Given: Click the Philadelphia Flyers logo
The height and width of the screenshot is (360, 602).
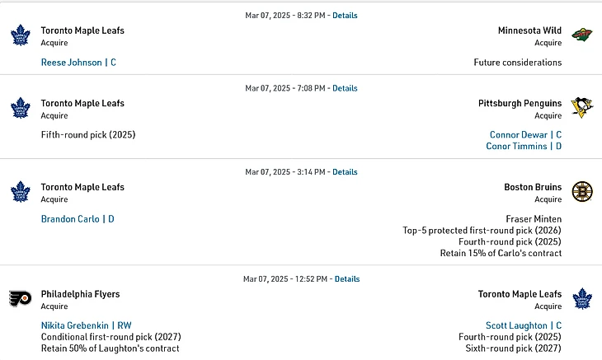Looking at the screenshot, I should (x=20, y=298).
